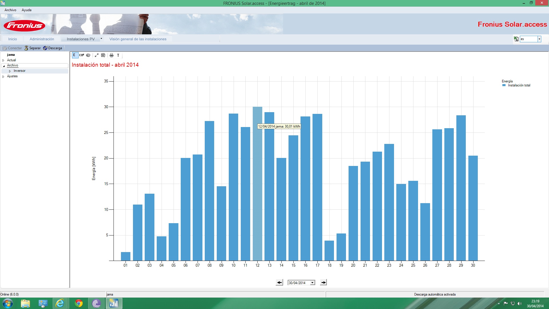
Task: Click the Solar.access taskbar icon
Action: (114, 303)
